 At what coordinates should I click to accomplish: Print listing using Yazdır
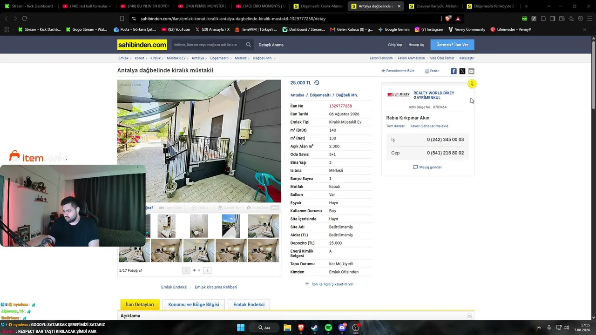(432, 71)
